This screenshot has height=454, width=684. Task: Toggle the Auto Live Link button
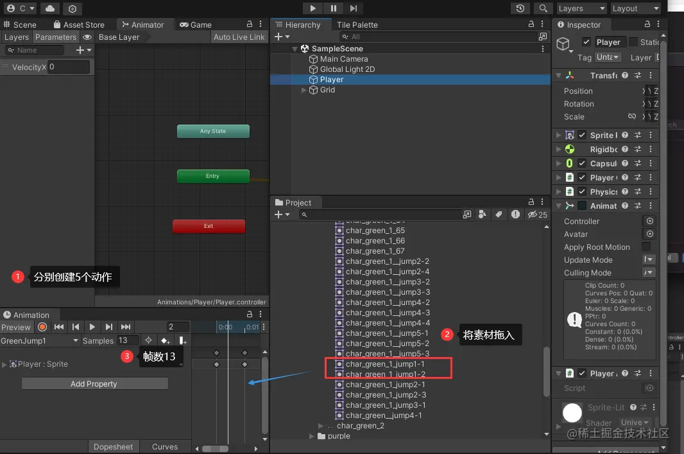coord(239,37)
